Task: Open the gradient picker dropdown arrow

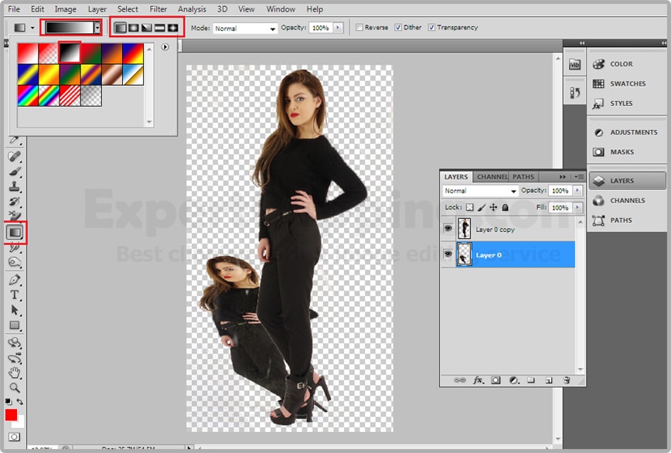Action: [97, 28]
